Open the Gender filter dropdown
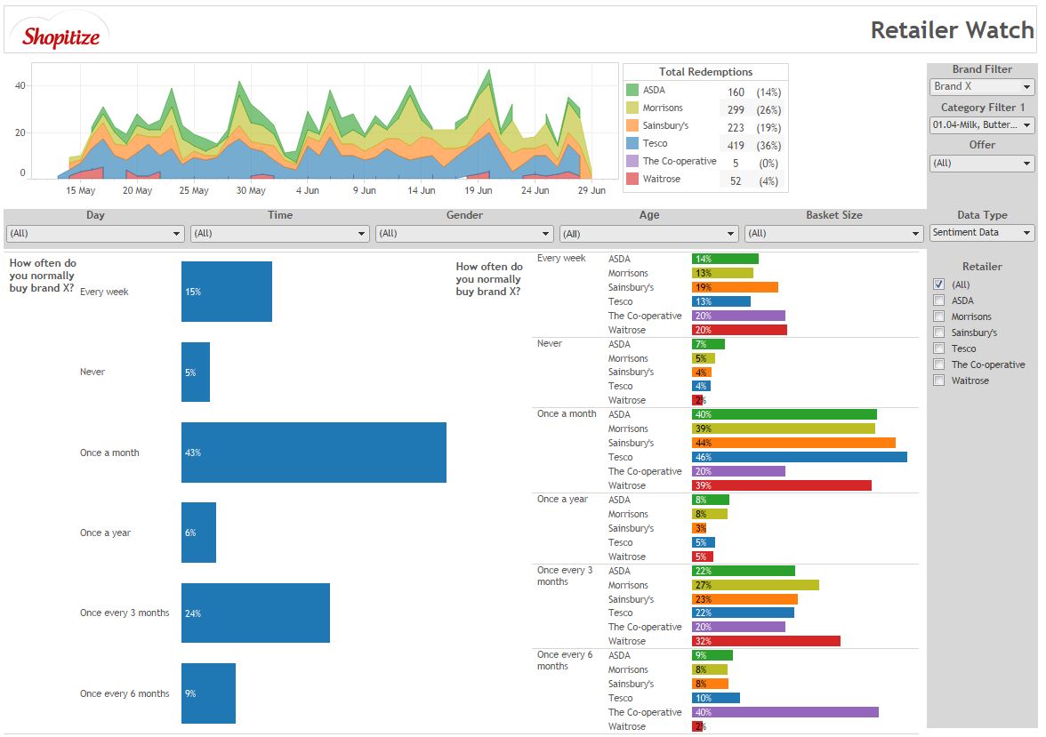This screenshot has width=1046, height=737. coord(464,234)
